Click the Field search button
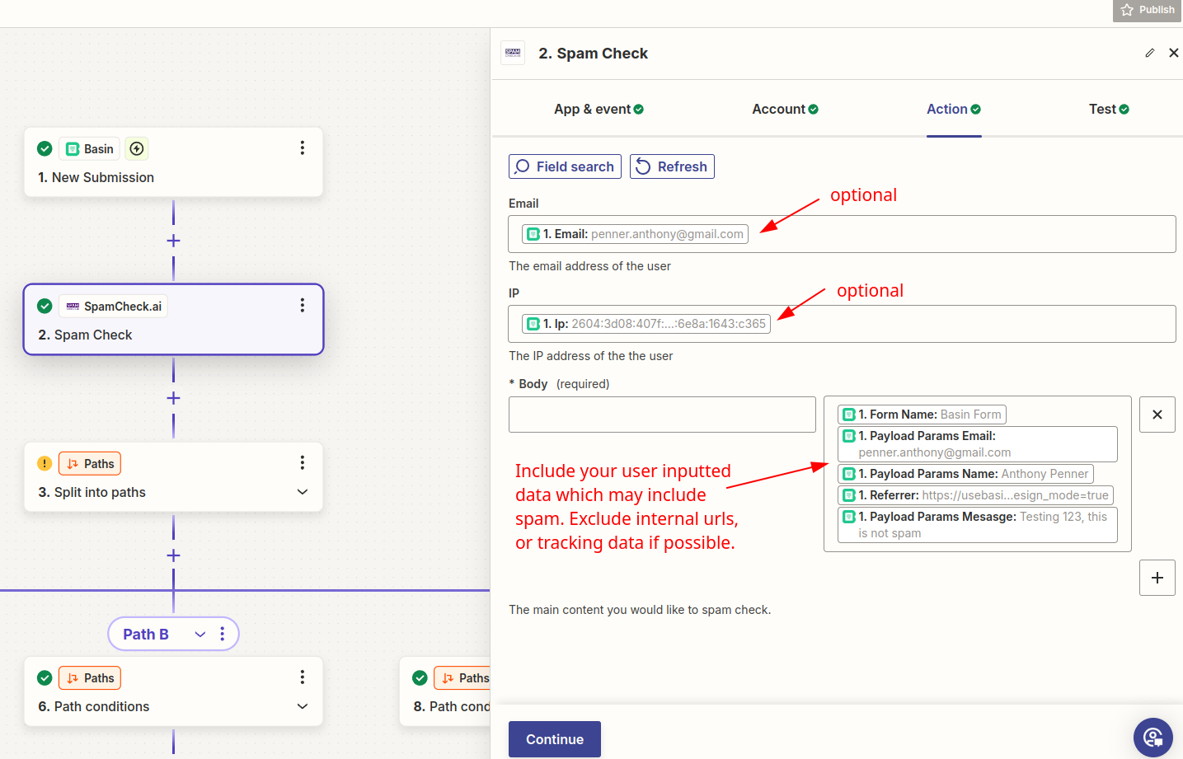 (x=565, y=166)
